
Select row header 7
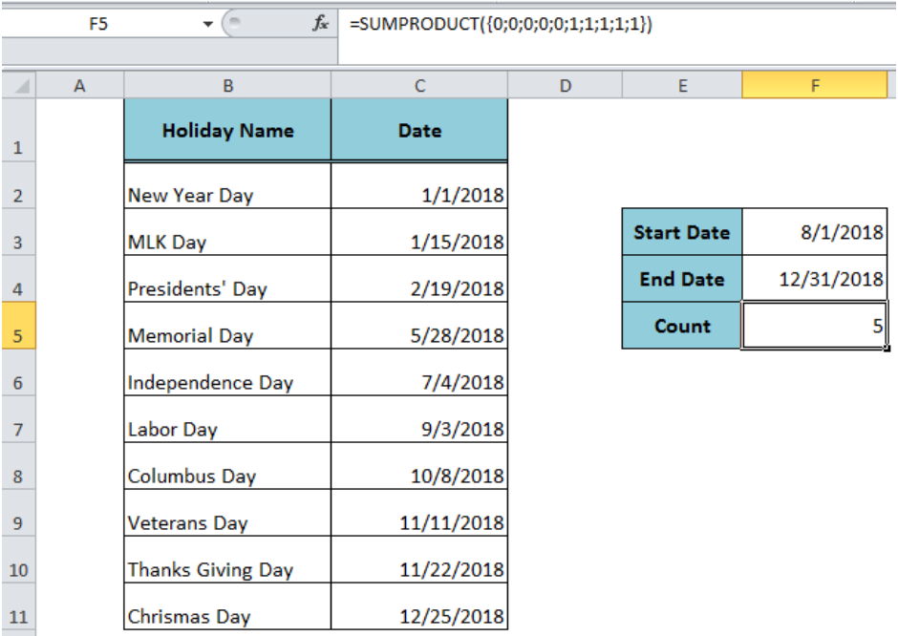pyautogui.click(x=19, y=429)
